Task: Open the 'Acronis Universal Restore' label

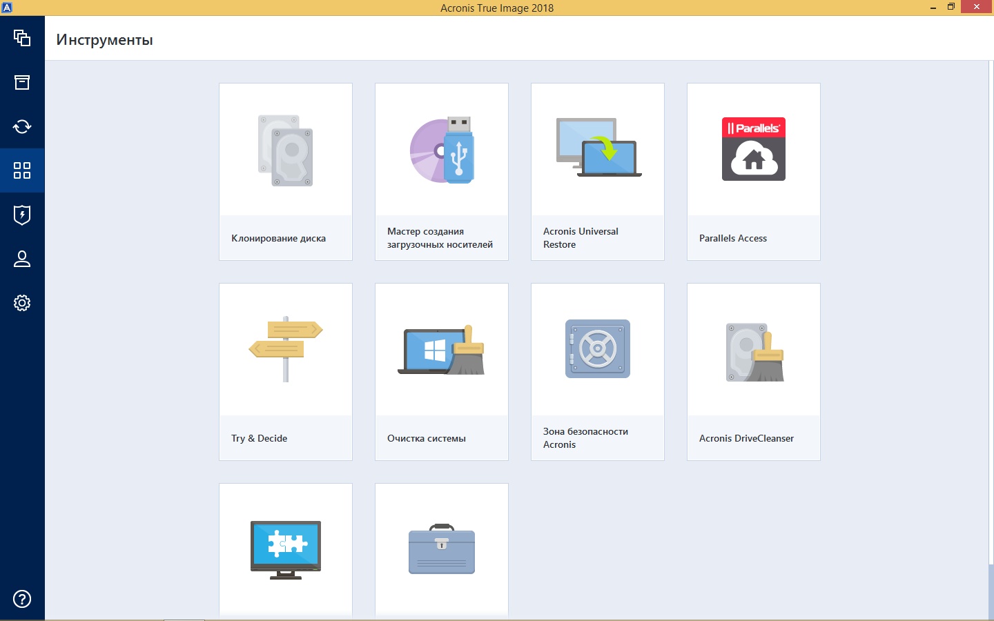Action: tap(581, 238)
